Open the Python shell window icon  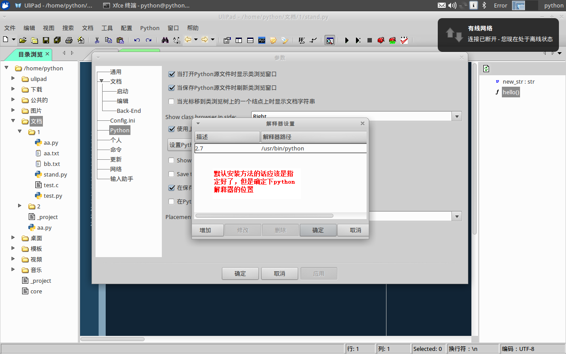(262, 40)
